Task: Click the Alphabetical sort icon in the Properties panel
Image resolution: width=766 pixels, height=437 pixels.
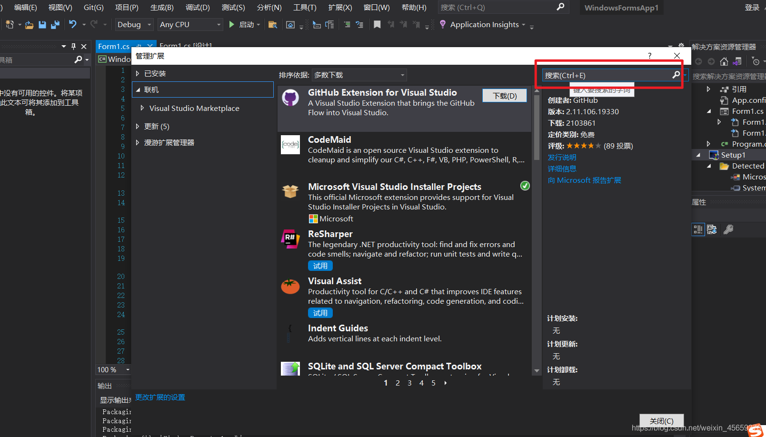Action: click(712, 230)
